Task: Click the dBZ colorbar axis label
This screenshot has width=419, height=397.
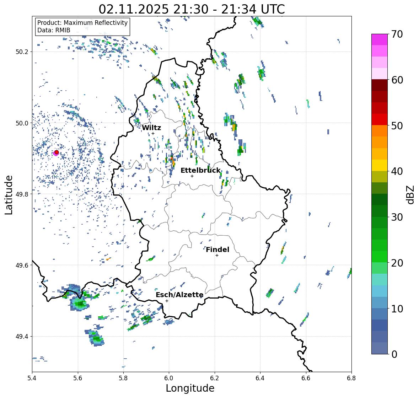Action: coord(411,194)
